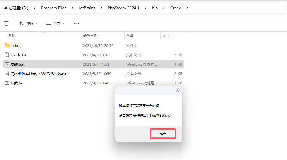
Task: Go to 本地磁盘 (D:) in breadcrumb
Action: (x=16, y=8)
